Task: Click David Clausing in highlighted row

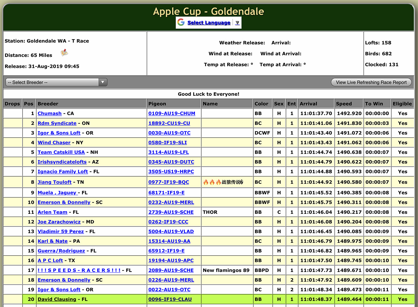Action: pos(57,299)
